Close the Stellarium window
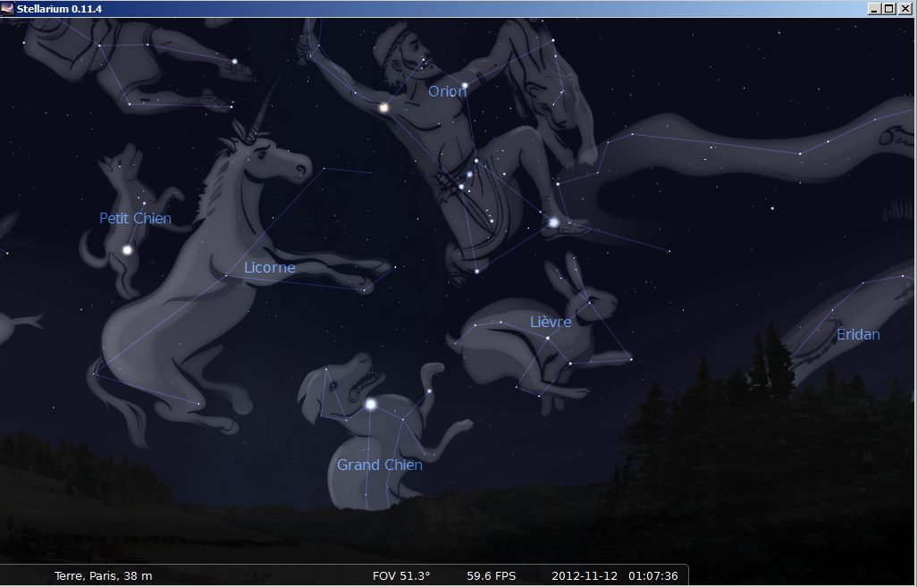 (904, 9)
